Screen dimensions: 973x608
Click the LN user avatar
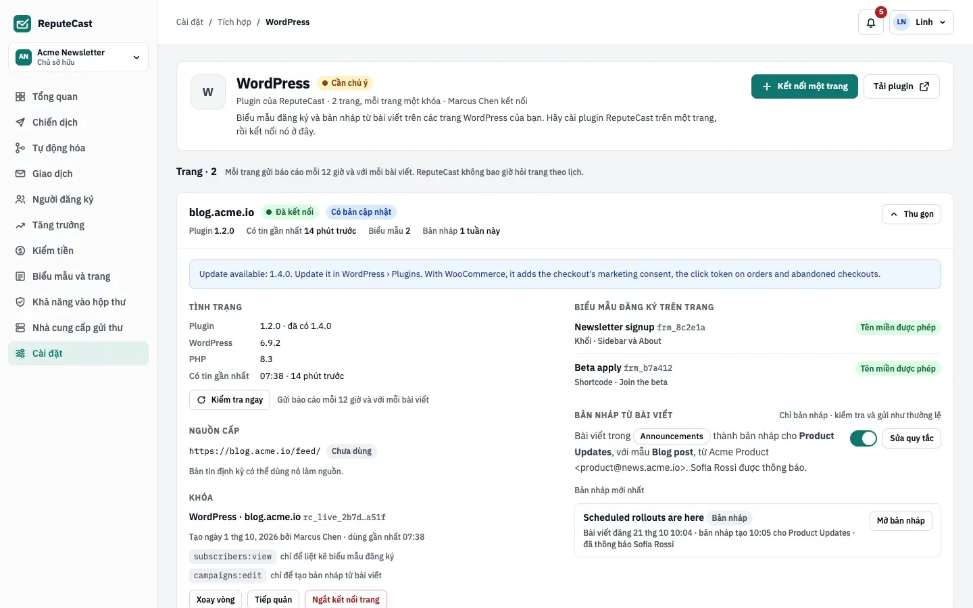pos(901,22)
